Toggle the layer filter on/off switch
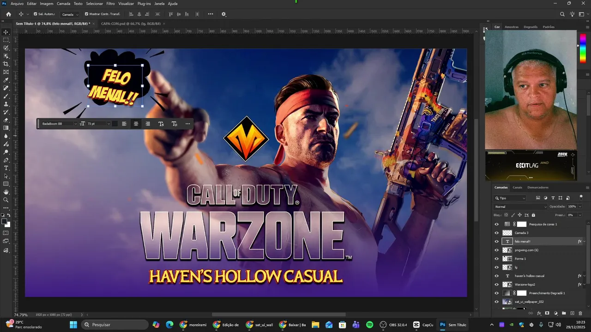The height and width of the screenshot is (332, 591). click(x=581, y=198)
